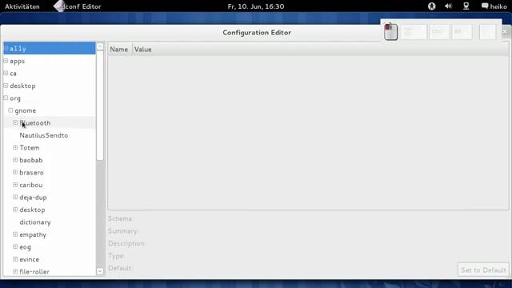Expand the top-level desktop node
This screenshot has width=512, height=288.
click(6, 86)
